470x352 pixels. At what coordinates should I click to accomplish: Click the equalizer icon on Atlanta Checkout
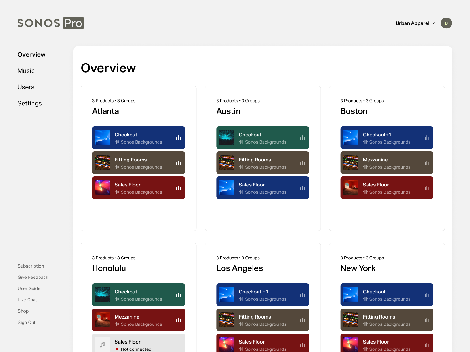(x=179, y=138)
